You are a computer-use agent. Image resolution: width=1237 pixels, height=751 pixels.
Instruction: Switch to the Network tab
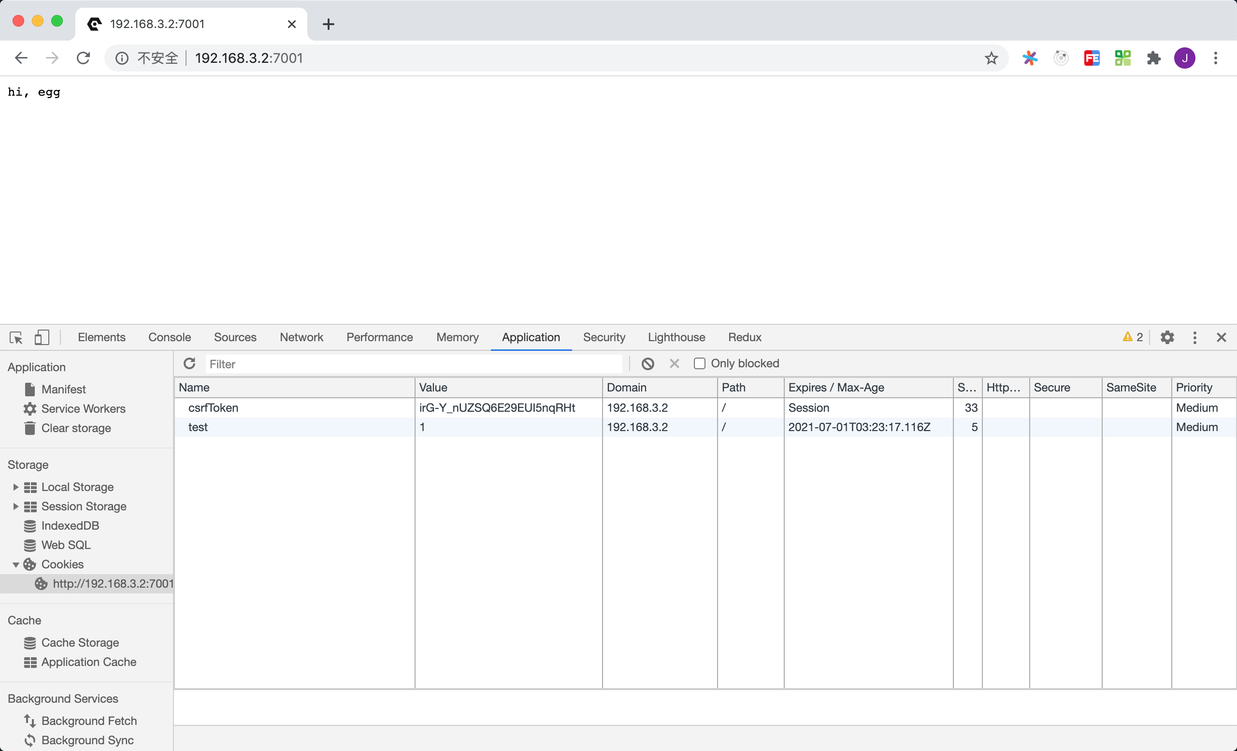click(301, 337)
